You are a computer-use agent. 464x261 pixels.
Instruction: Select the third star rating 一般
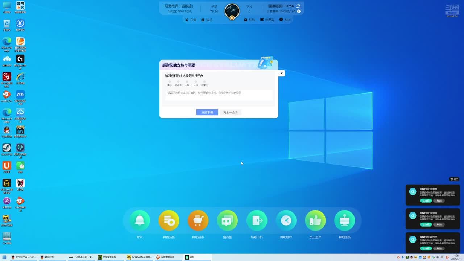coord(187,82)
